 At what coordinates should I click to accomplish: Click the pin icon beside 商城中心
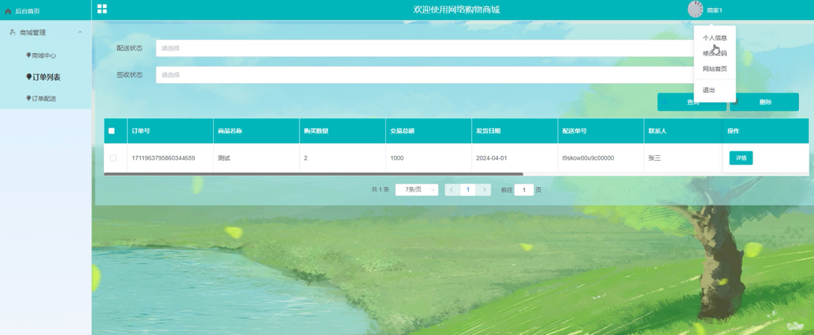pos(28,55)
